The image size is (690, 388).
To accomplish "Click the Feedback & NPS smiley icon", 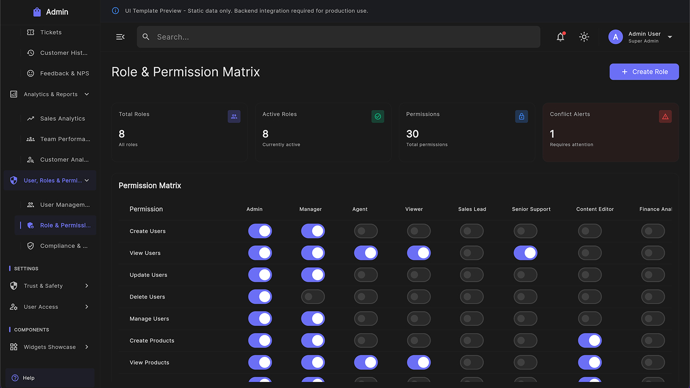I will (x=31, y=73).
